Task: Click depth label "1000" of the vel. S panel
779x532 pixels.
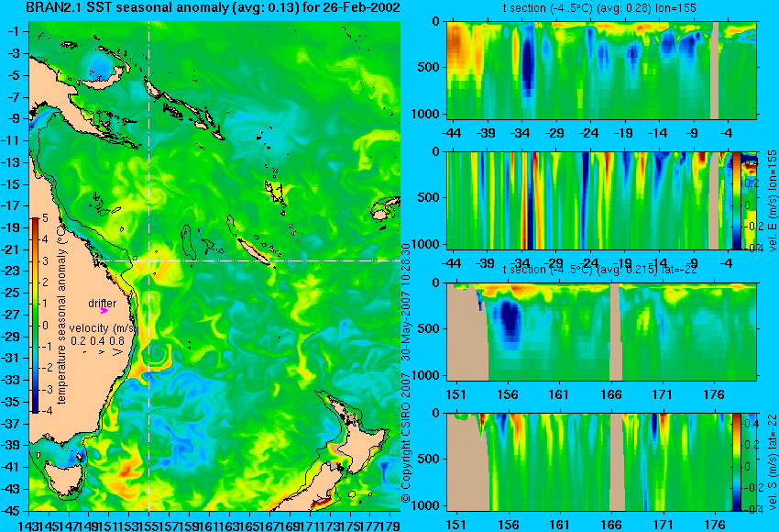Action: click(425, 505)
